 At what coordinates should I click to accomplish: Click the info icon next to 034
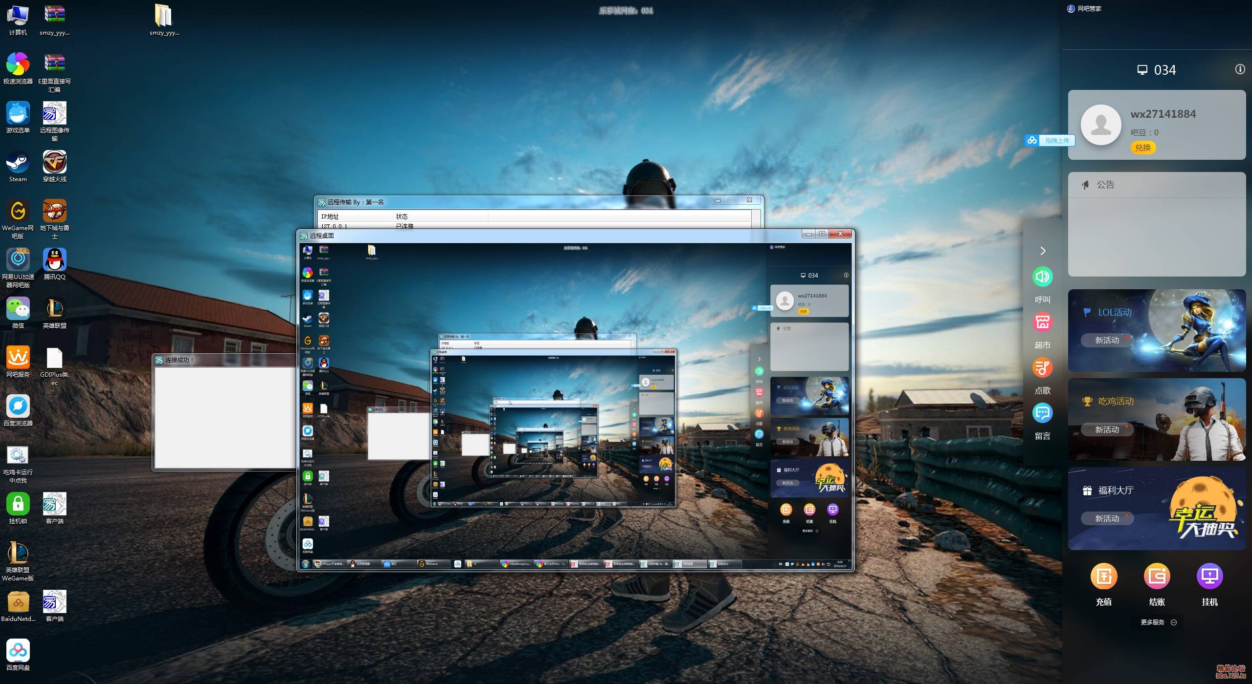click(1240, 69)
